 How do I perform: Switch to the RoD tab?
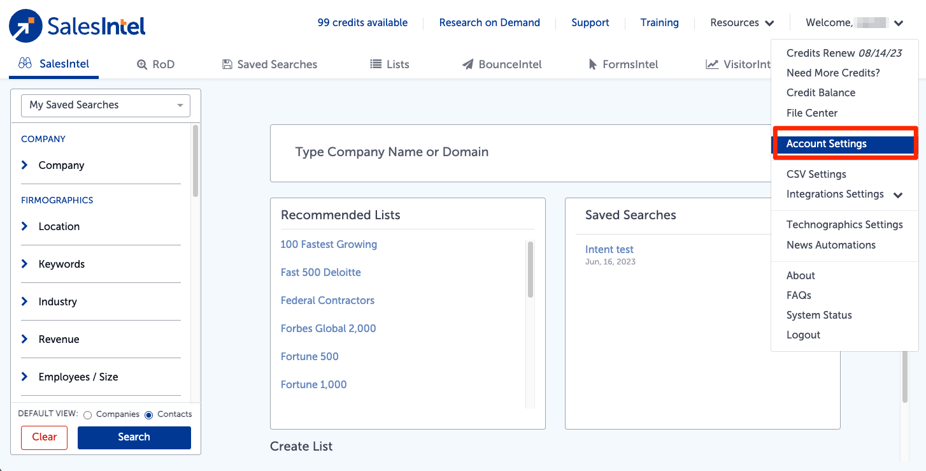coord(155,64)
